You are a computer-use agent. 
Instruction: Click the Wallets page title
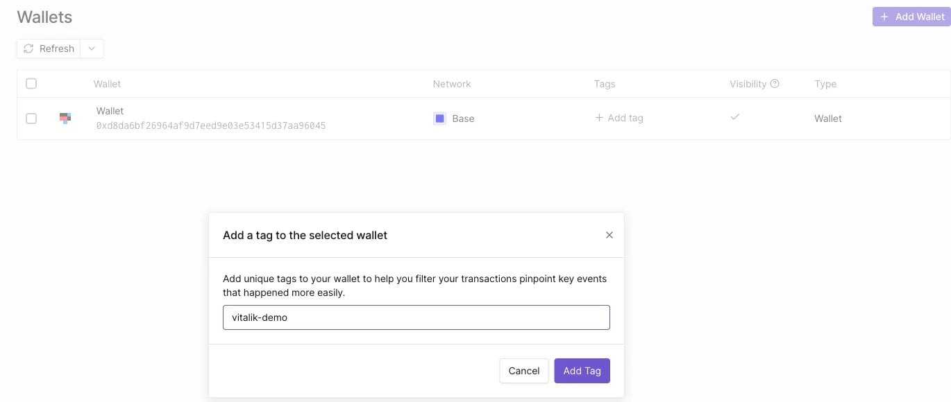click(44, 17)
